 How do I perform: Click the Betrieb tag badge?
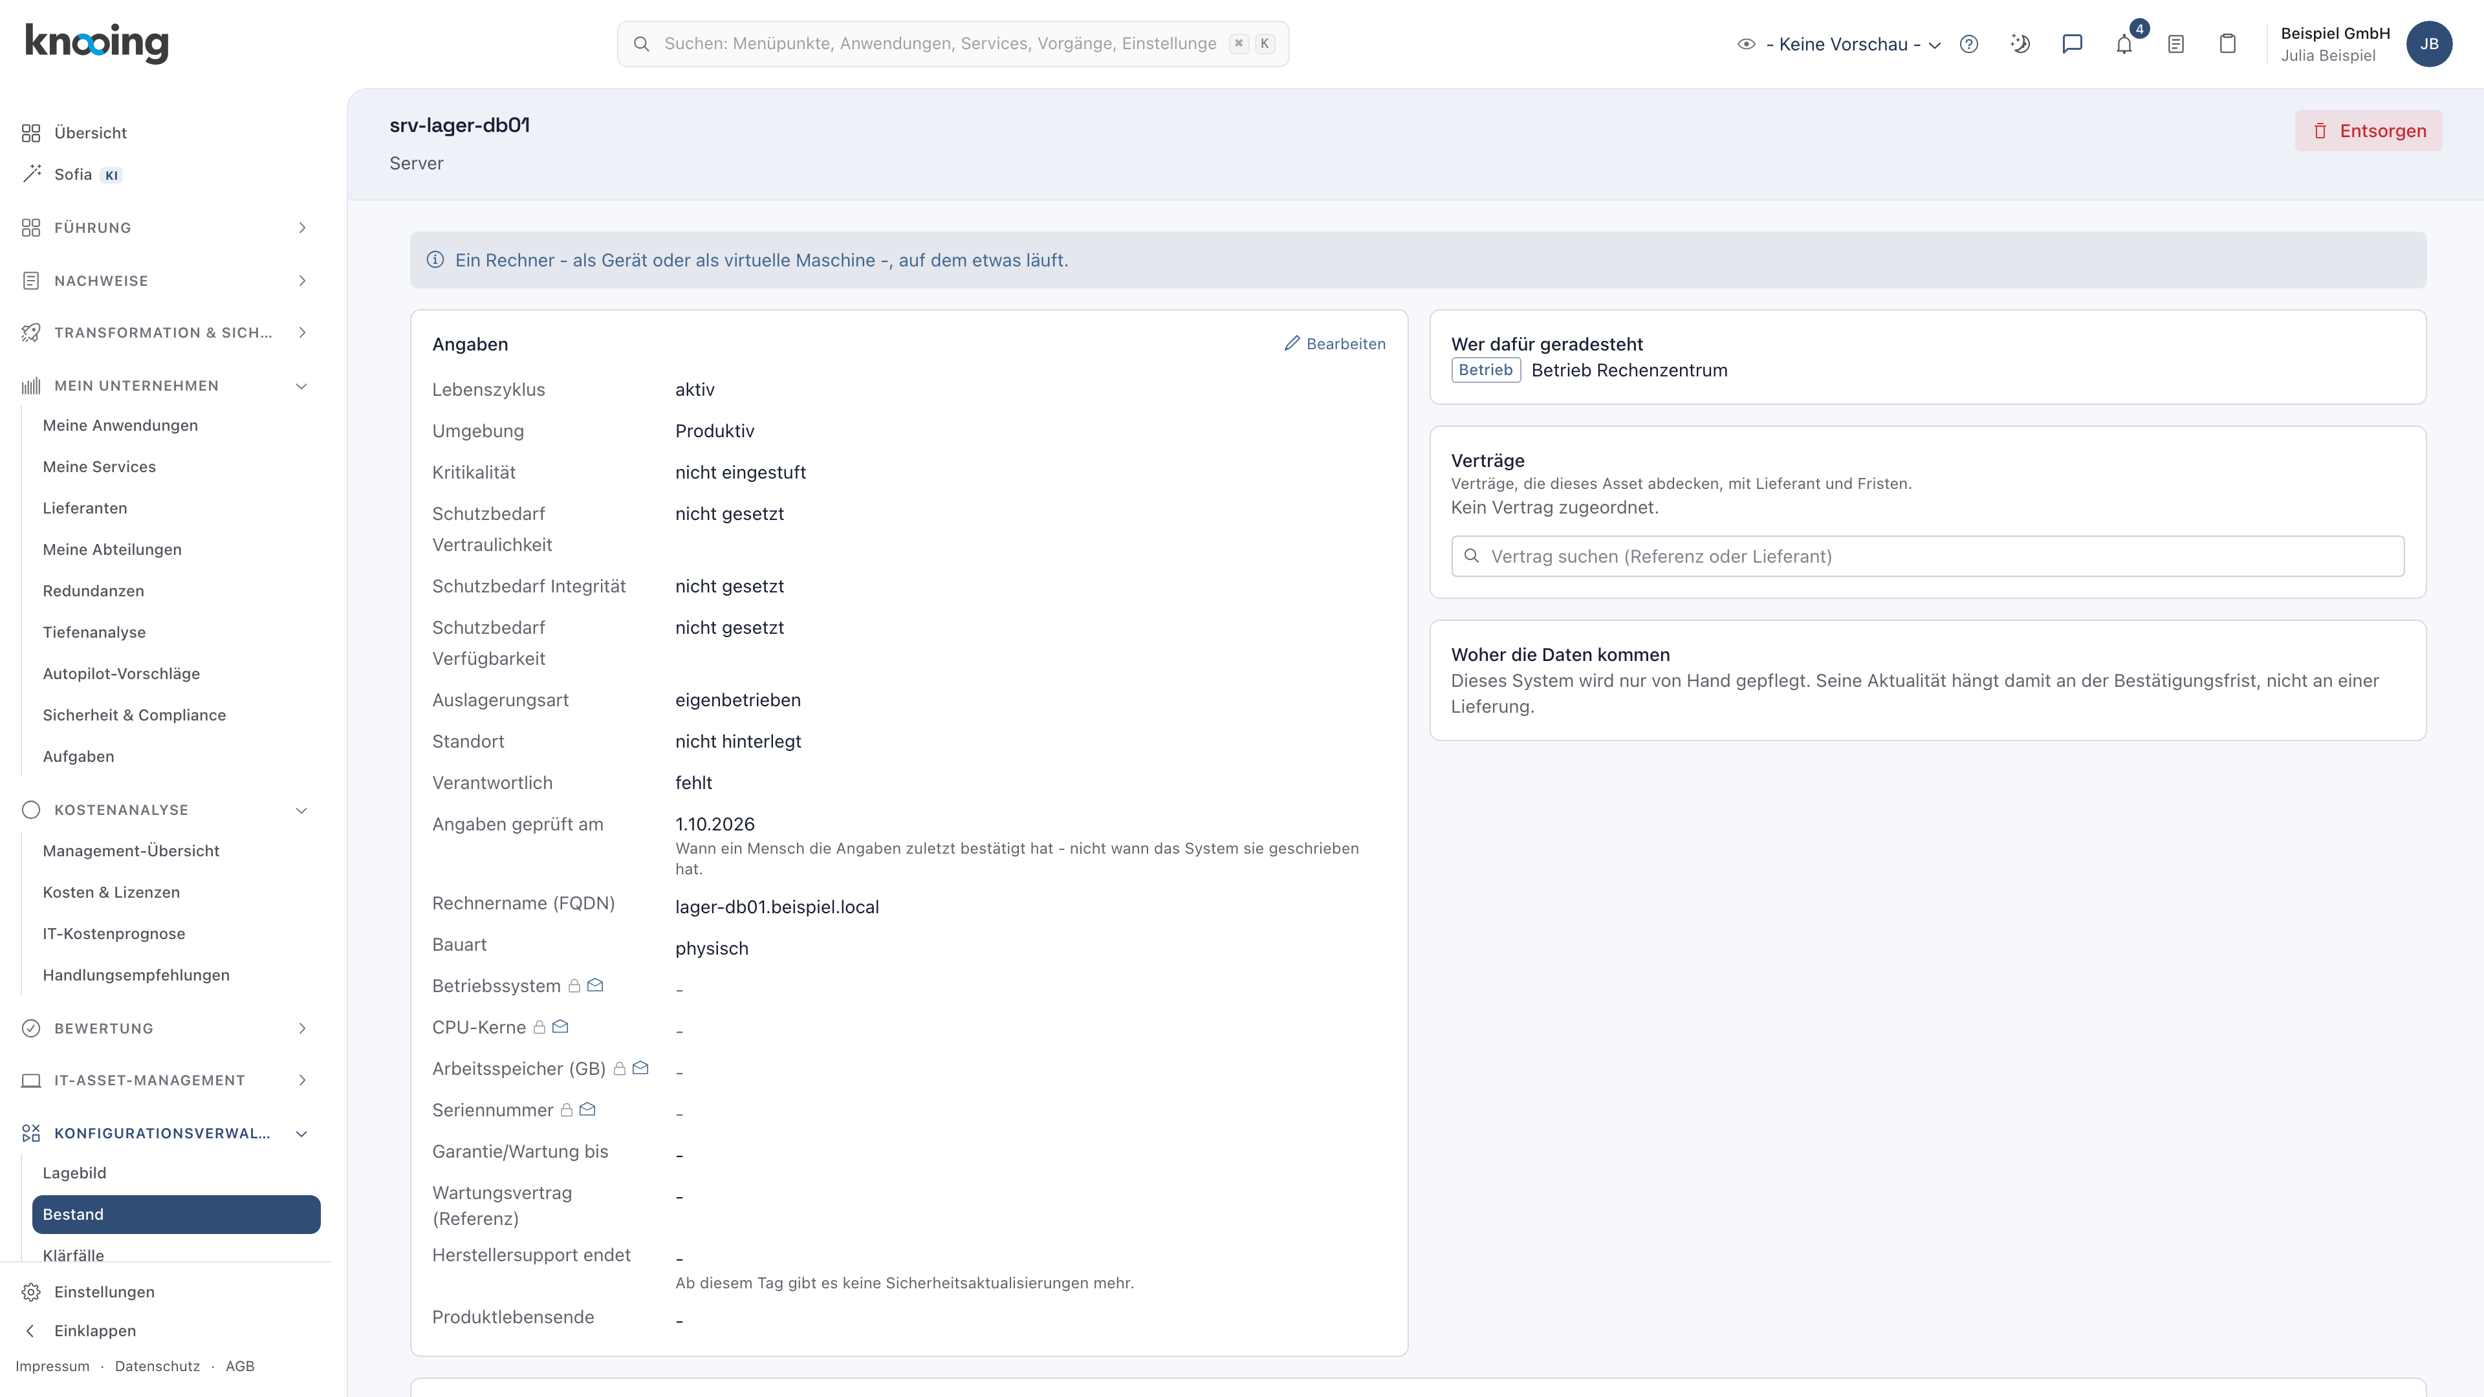point(1486,370)
